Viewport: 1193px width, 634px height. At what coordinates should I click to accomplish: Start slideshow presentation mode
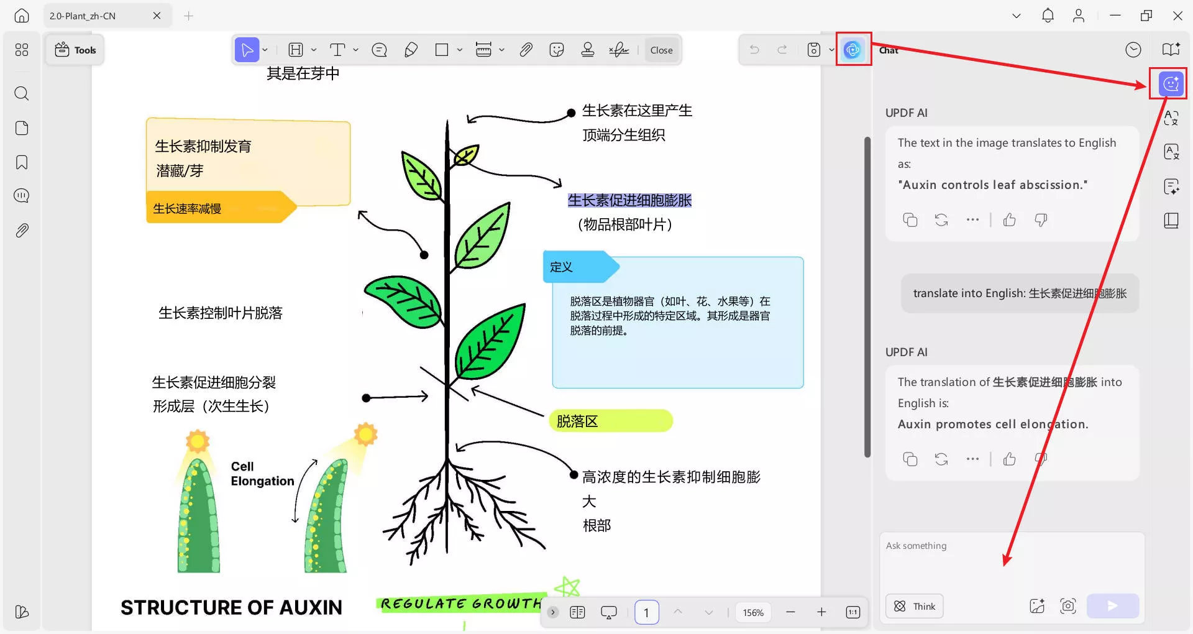point(608,612)
